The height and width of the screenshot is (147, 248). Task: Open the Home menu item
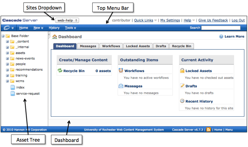click(23, 28)
